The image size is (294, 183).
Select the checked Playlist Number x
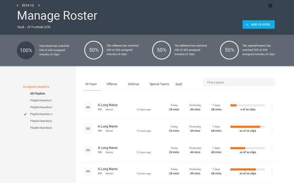coord(41,114)
